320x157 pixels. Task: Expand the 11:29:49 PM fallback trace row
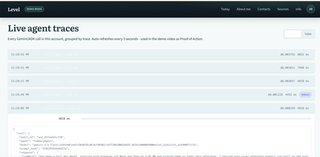pyautogui.click(x=161, y=95)
